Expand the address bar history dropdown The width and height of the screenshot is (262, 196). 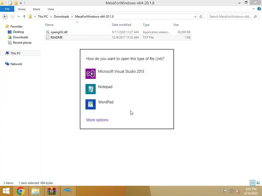[195, 17]
